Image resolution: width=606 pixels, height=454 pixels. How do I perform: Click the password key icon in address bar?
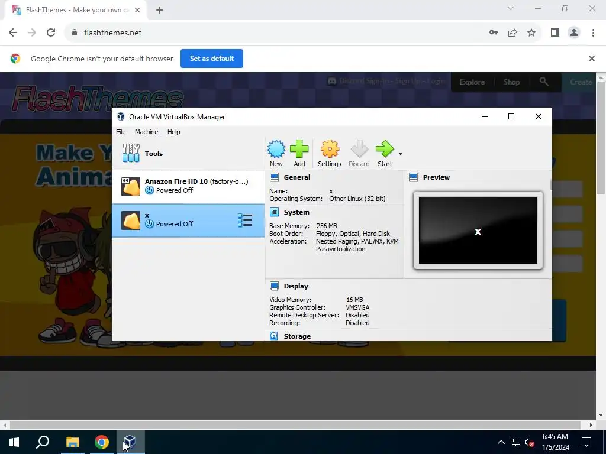pos(494,33)
